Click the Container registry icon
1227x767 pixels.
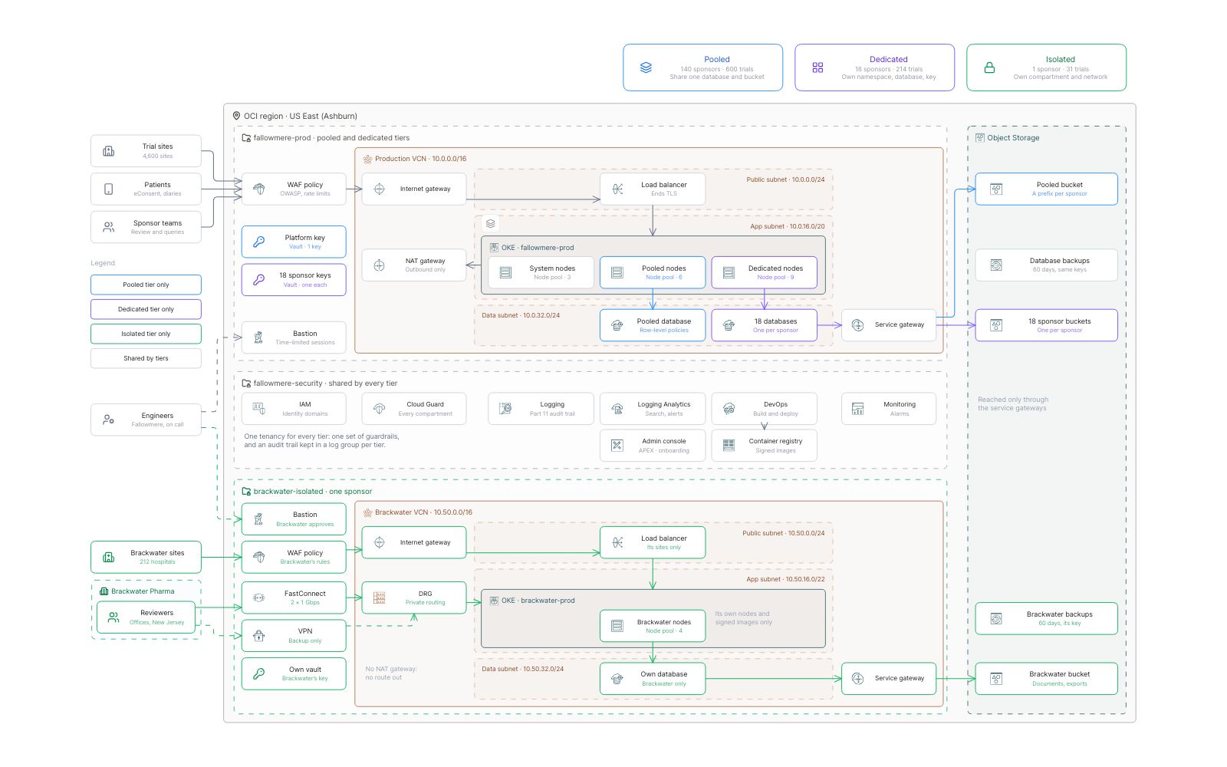point(729,446)
